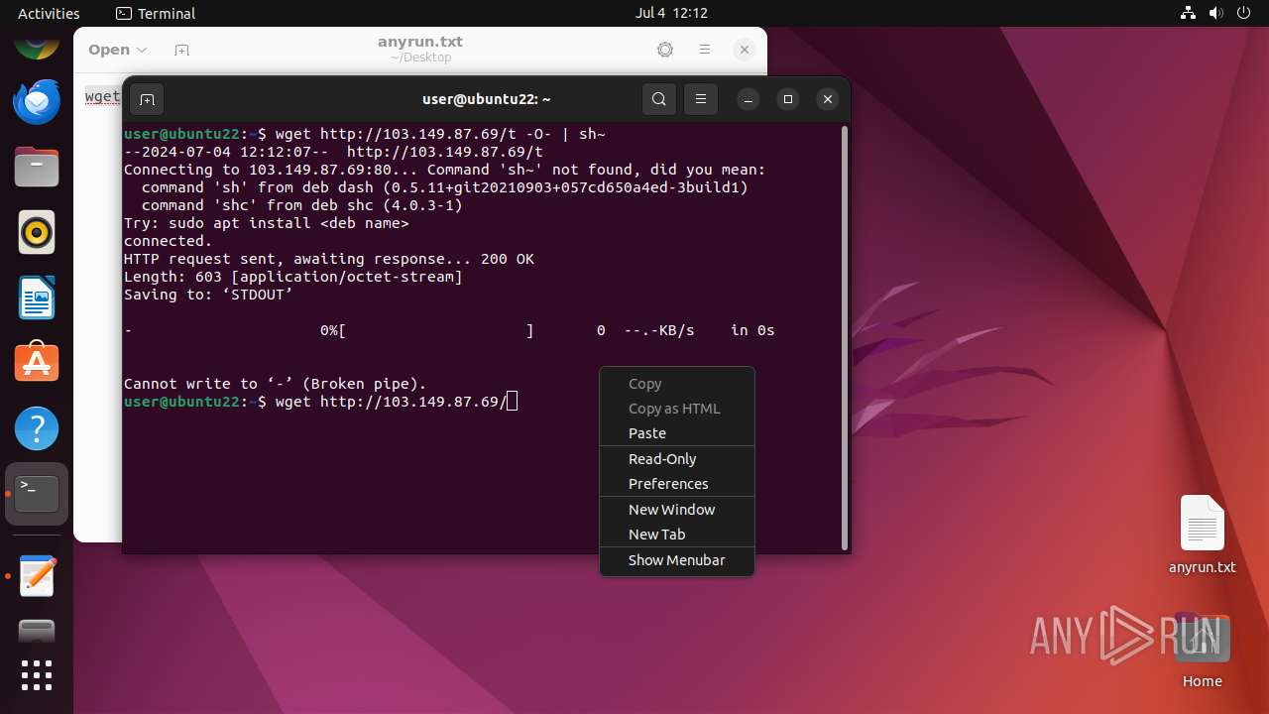Click anyrun.txt title in text editor
Screen dimensions: 1269x714
[x=420, y=42]
